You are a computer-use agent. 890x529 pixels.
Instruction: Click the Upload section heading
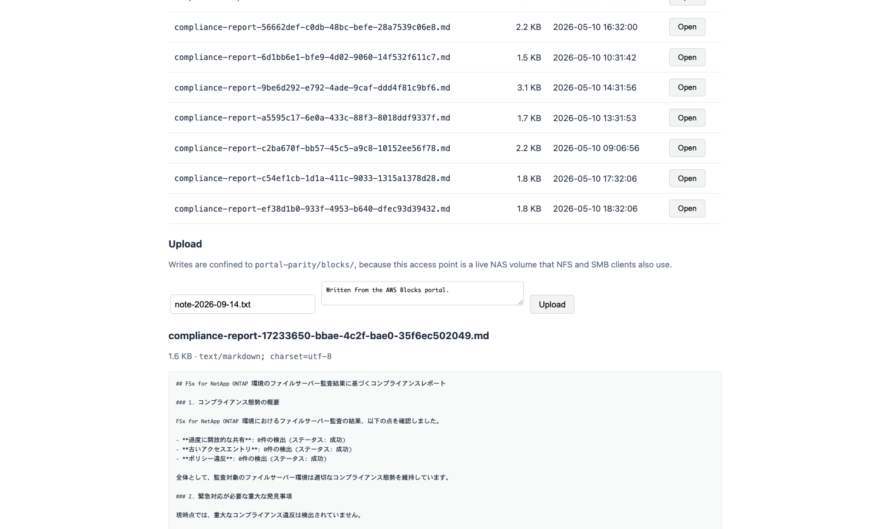185,244
